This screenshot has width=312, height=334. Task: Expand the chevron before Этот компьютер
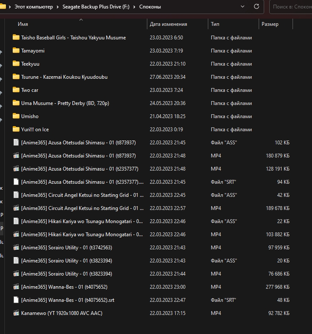pos(10,7)
